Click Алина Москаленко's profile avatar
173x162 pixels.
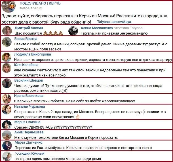click(73, 31)
